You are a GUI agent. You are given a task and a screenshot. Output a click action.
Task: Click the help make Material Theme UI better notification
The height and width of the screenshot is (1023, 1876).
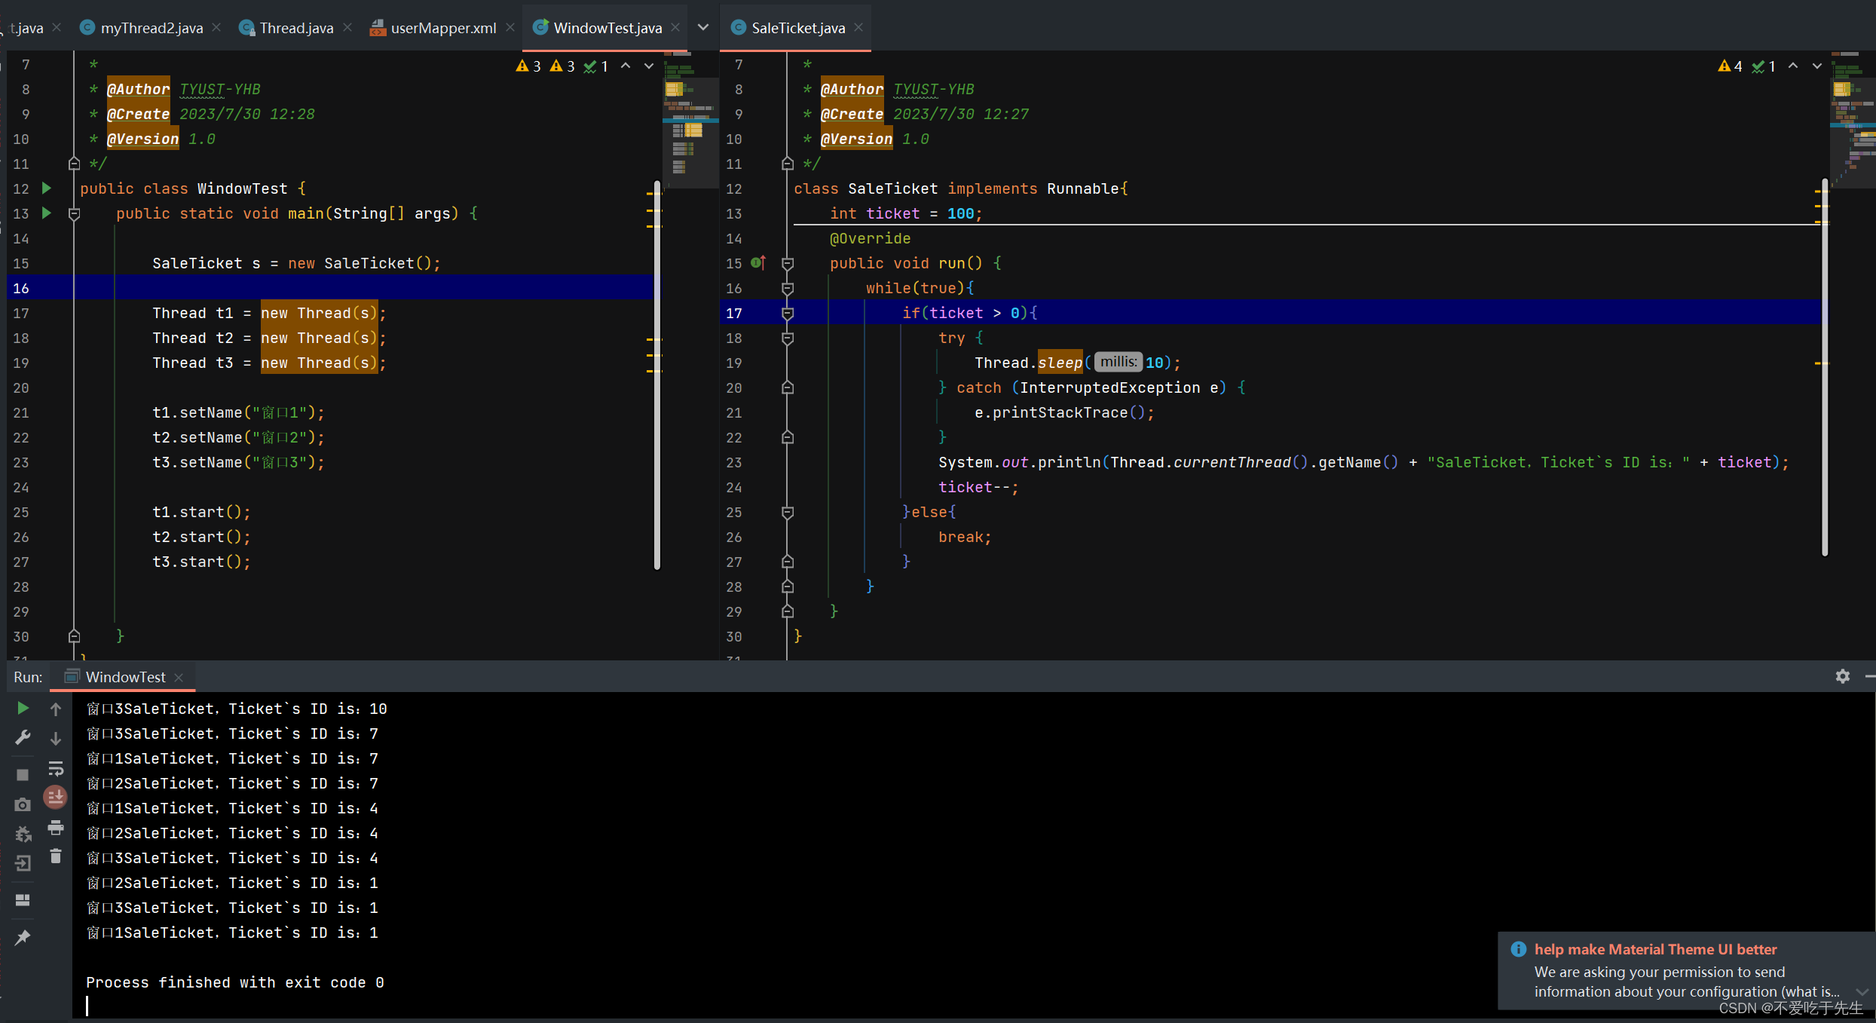pos(1655,949)
